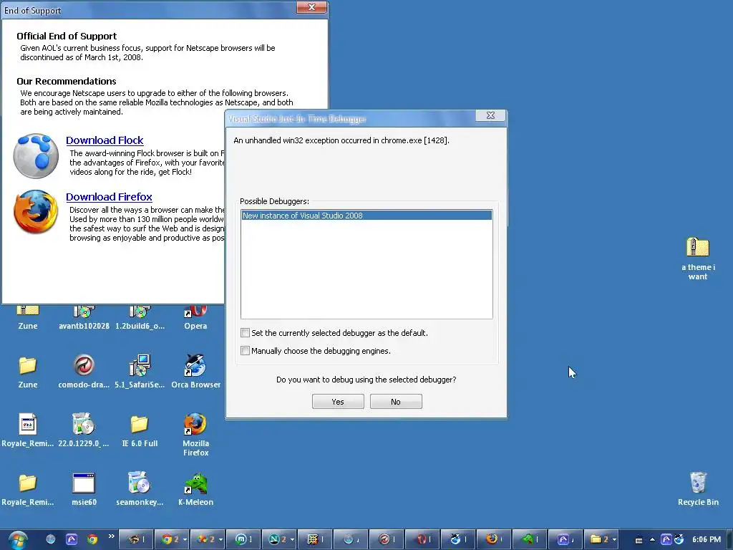Switch to the Opera taskbar button
Viewport: 733px width, 550px height.
(422, 539)
